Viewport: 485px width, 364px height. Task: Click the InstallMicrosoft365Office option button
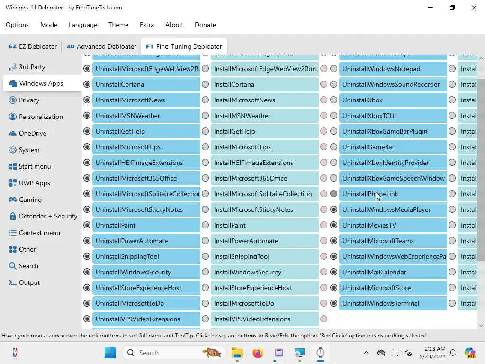265,178
